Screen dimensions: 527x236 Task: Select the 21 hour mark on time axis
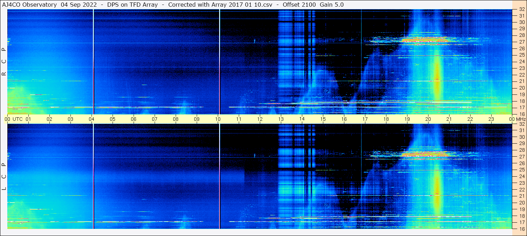coord(449,119)
